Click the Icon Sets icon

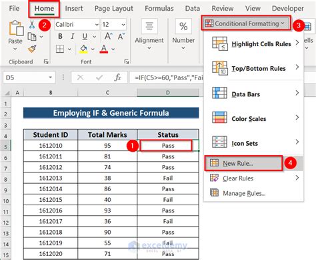click(219, 142)
